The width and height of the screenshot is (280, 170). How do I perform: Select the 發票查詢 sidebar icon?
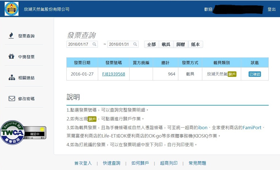tap(11, 35)
